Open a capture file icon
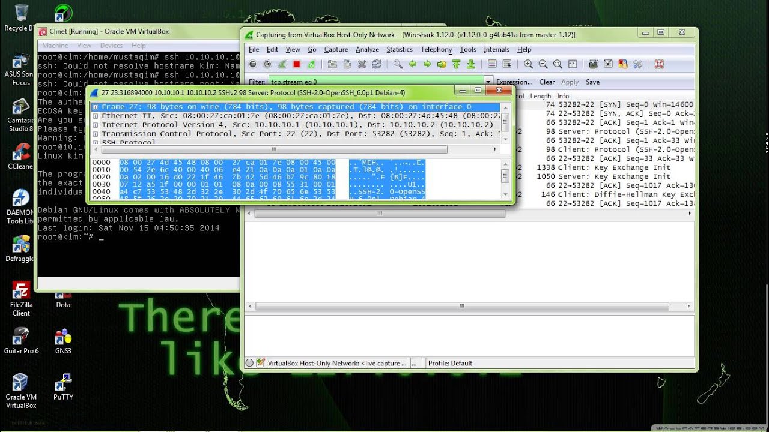 [x=332, y=64]
